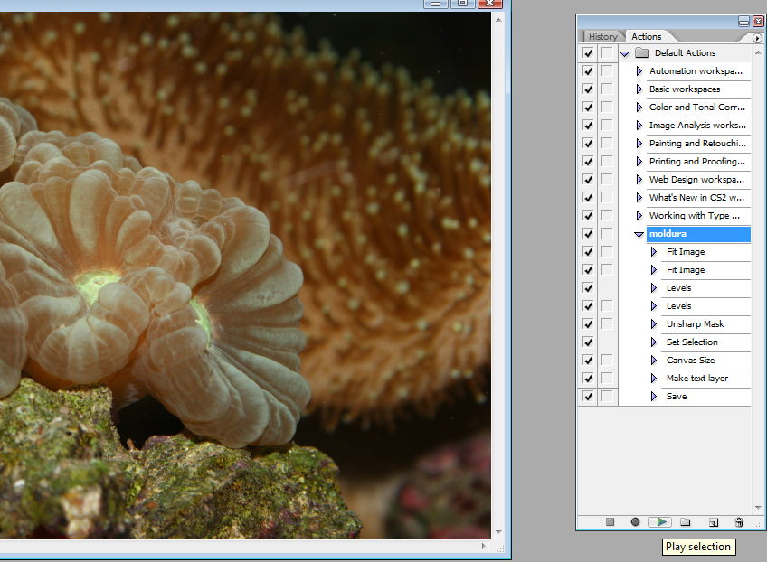
Task: Click the Play selection button
Action: point(661,522)
